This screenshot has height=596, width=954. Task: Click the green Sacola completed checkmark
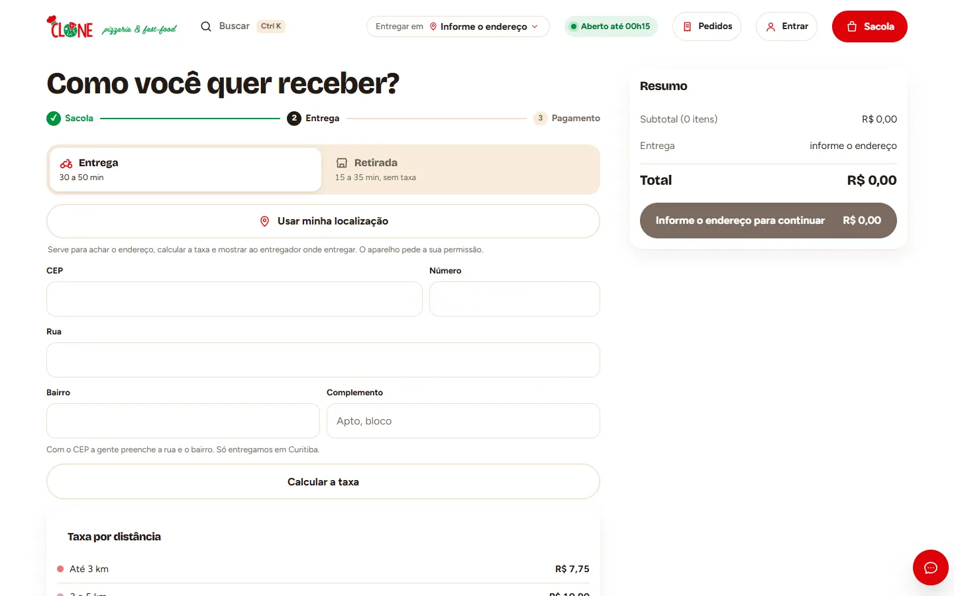[54, 119]
